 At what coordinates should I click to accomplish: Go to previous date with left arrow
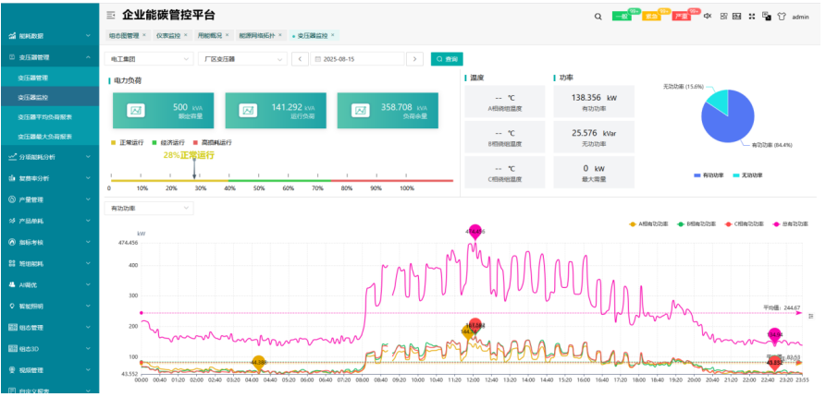[300, 58]
